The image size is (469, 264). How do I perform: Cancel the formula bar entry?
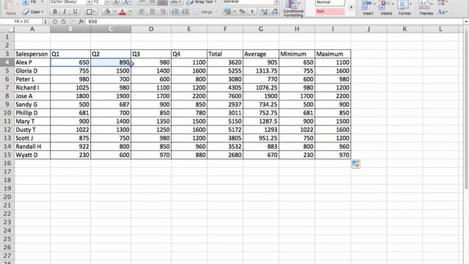(x=55, y=21)
